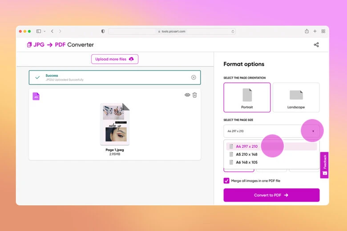Image resolution: width=347 pixels, height=231 pixels.
Task: Choose A4 297 x 210 page size
Action: [x=246, y=147]
